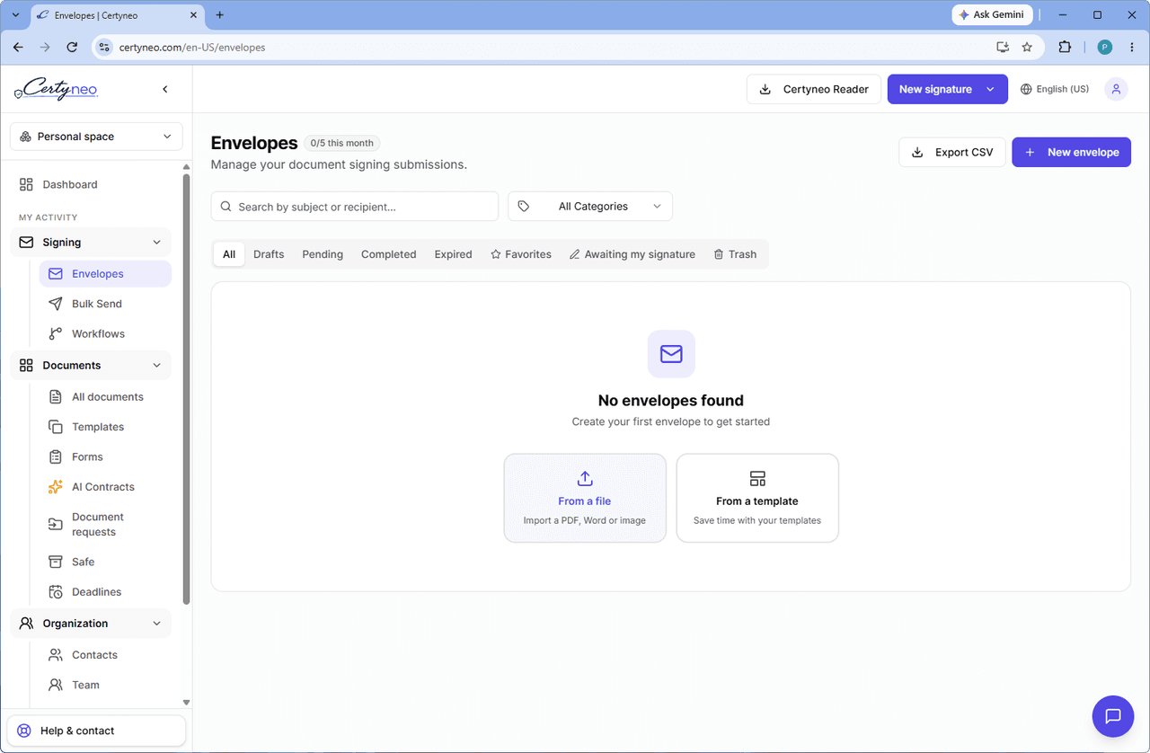The height and width of the screenshot is (753, 1150).
Task: Switch to the Pending tab
Action: pos(323,254)
